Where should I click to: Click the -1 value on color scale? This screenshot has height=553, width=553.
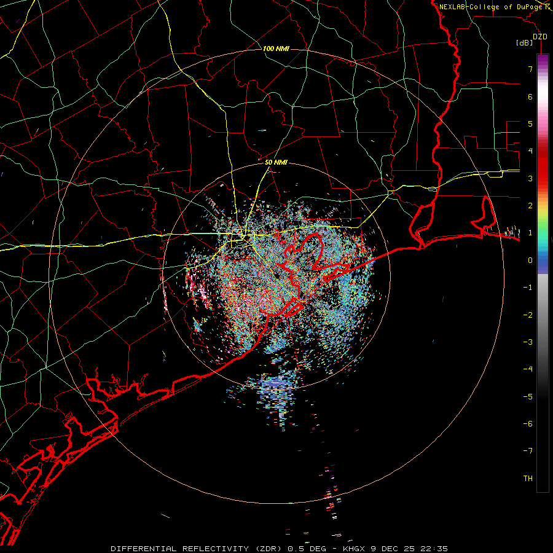[x=528, y=287]
